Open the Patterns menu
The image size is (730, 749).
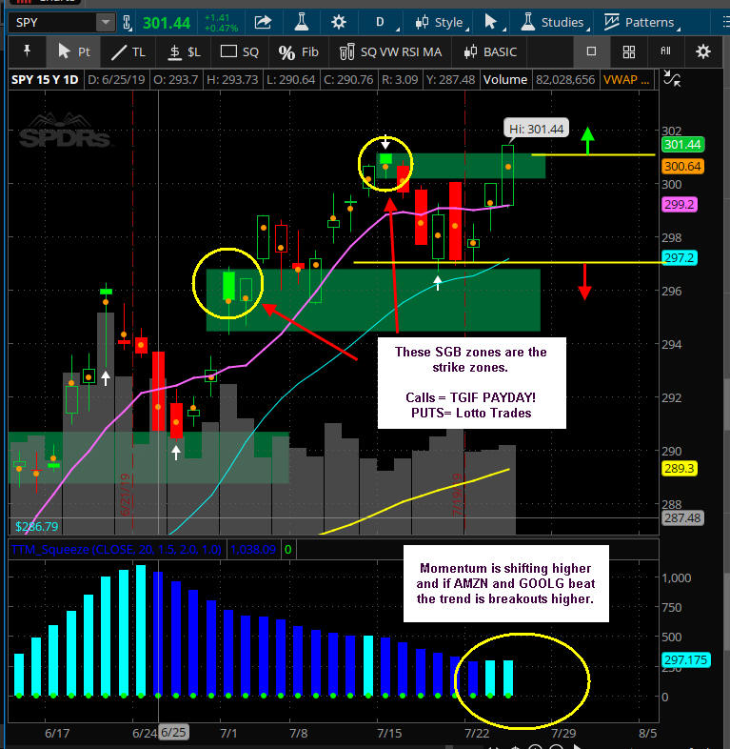tap(641, 23)
